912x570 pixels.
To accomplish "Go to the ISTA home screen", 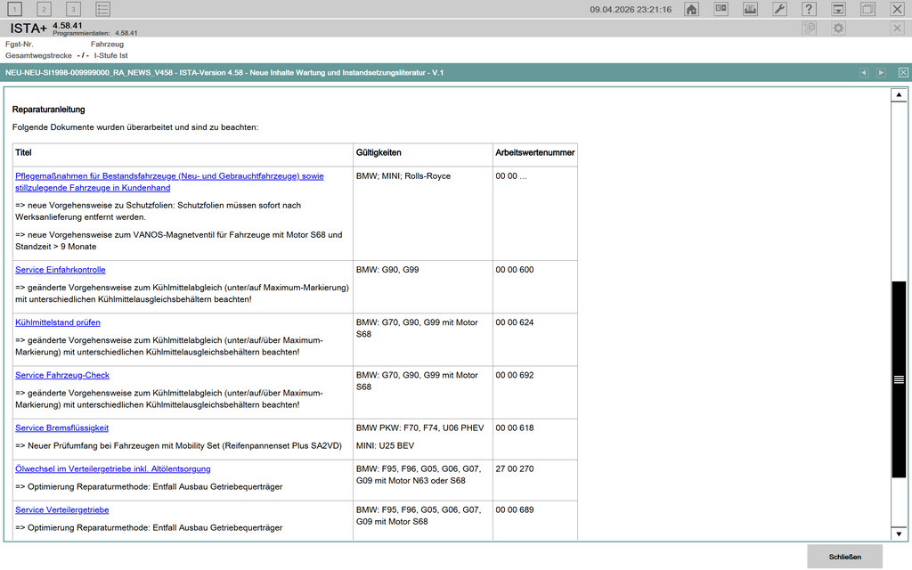I will click(x=691, y=9).
